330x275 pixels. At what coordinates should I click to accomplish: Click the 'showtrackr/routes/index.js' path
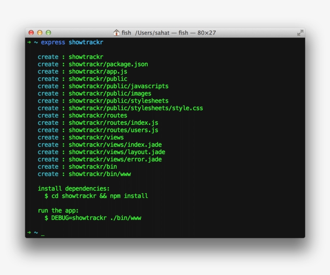pyautogui.click(x=113, y=123)
